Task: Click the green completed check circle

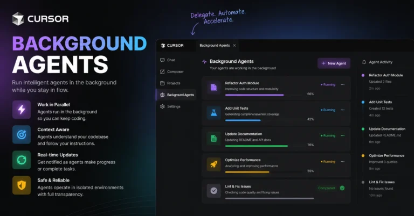Action: (342, 188)
